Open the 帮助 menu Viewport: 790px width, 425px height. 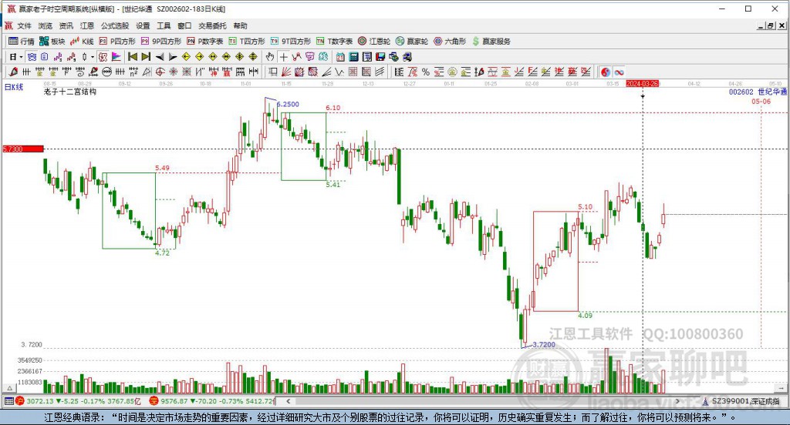click(x=241, y=25)
